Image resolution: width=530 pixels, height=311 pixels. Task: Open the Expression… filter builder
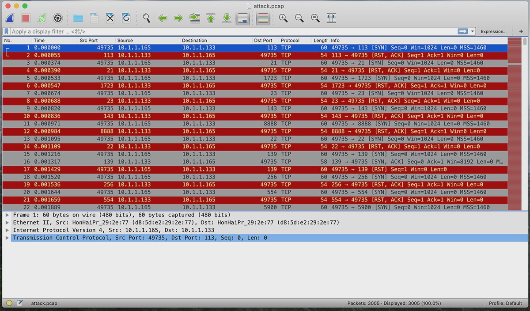click(x=493, y=31)
